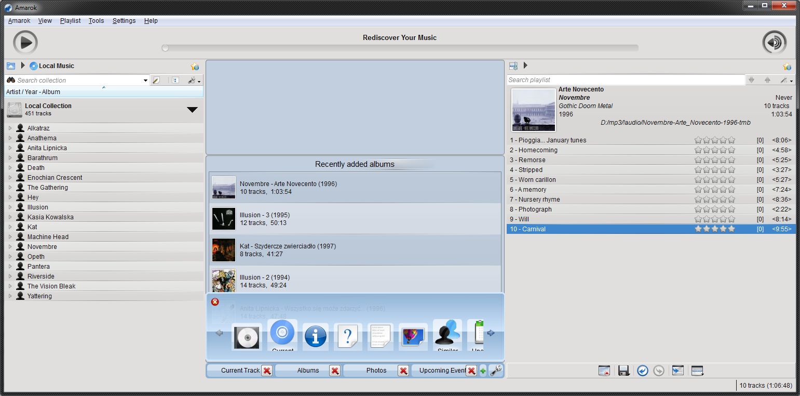800x396 pixels.
Task: Show next applets with right arrow
Action: [x=491, y=333]
